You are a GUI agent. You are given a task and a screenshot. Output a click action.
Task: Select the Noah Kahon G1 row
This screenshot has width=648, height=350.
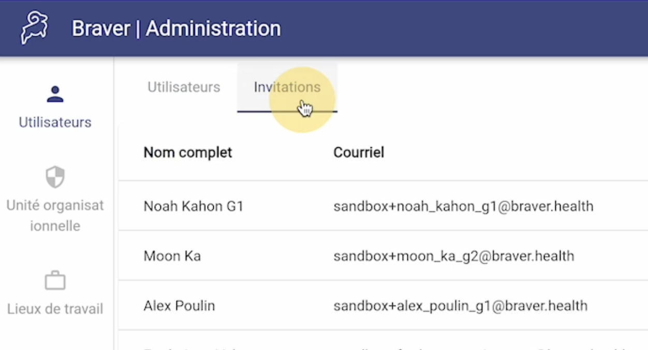point(383,206)
